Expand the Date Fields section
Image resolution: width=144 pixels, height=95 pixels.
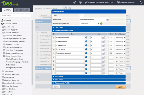89,80
